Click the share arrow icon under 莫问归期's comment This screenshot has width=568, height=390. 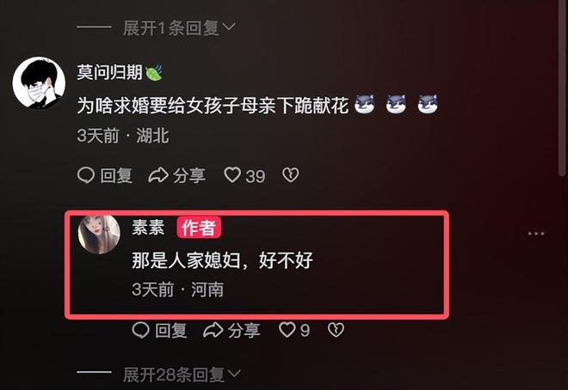click(x=158, y=175)
